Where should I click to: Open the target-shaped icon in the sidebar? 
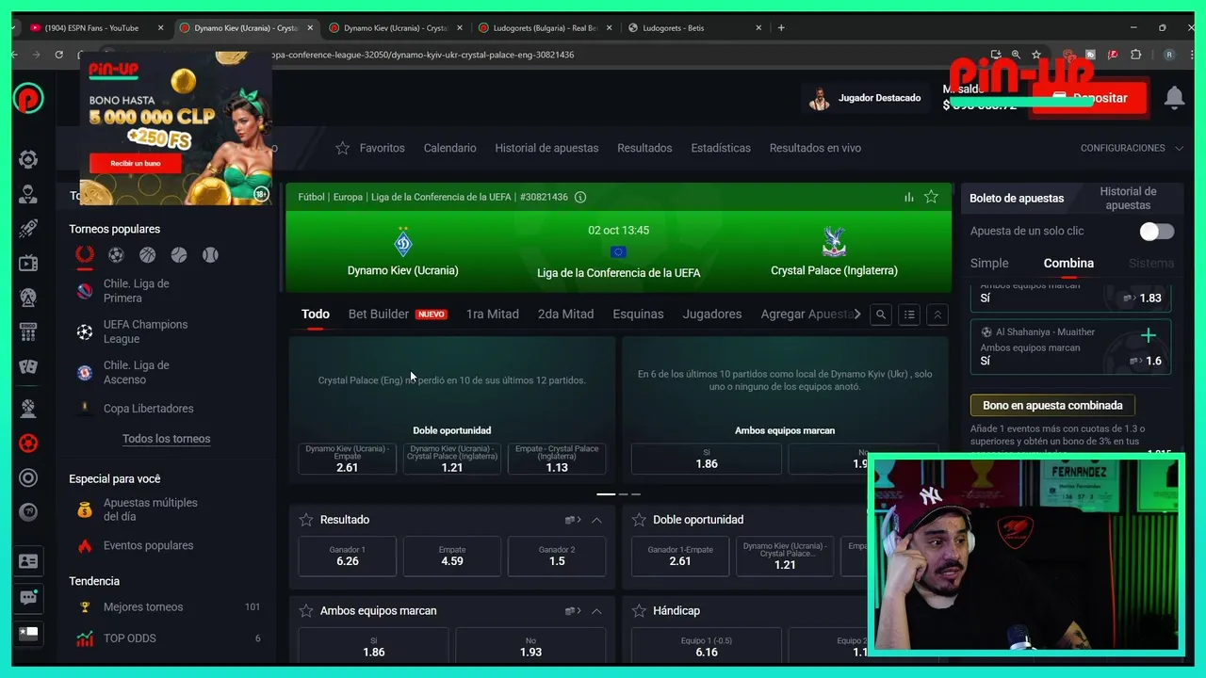28,477
